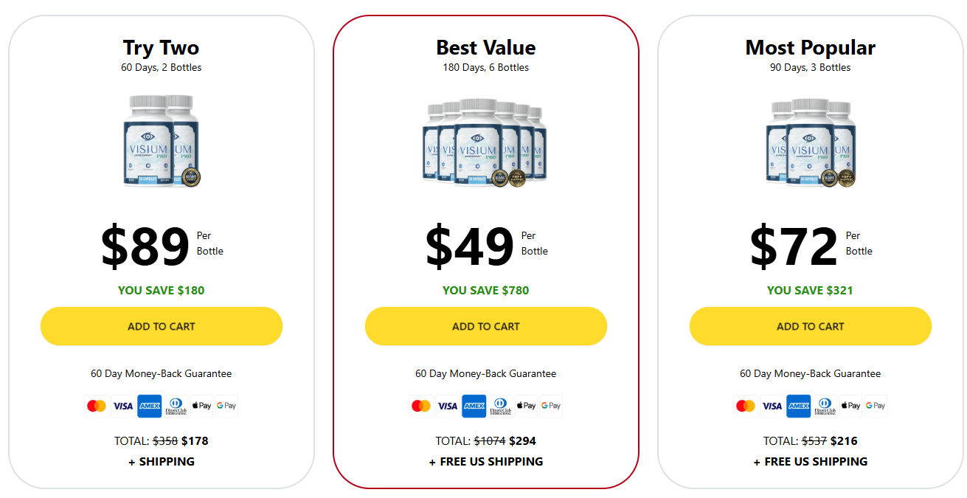Click the two-bottle Visium Pro product image
The image size is (967, 498).
pos(161,140)
